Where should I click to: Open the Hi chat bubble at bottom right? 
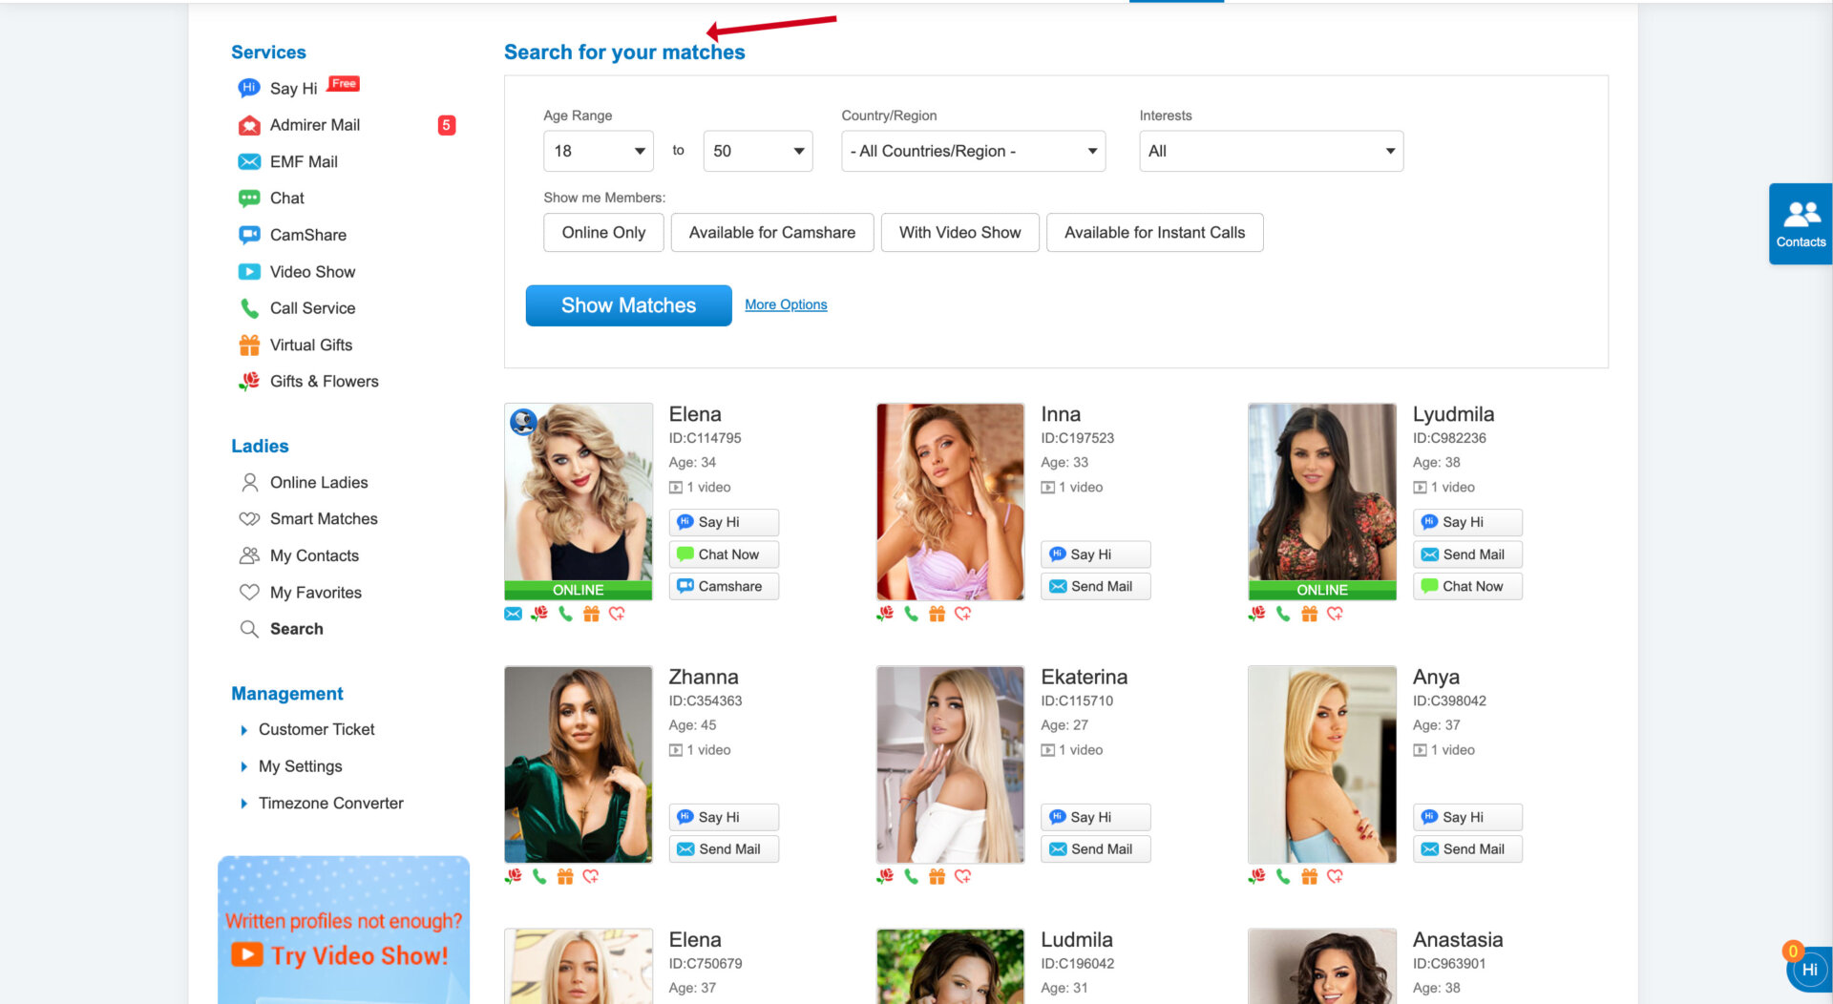point(1810,970)
